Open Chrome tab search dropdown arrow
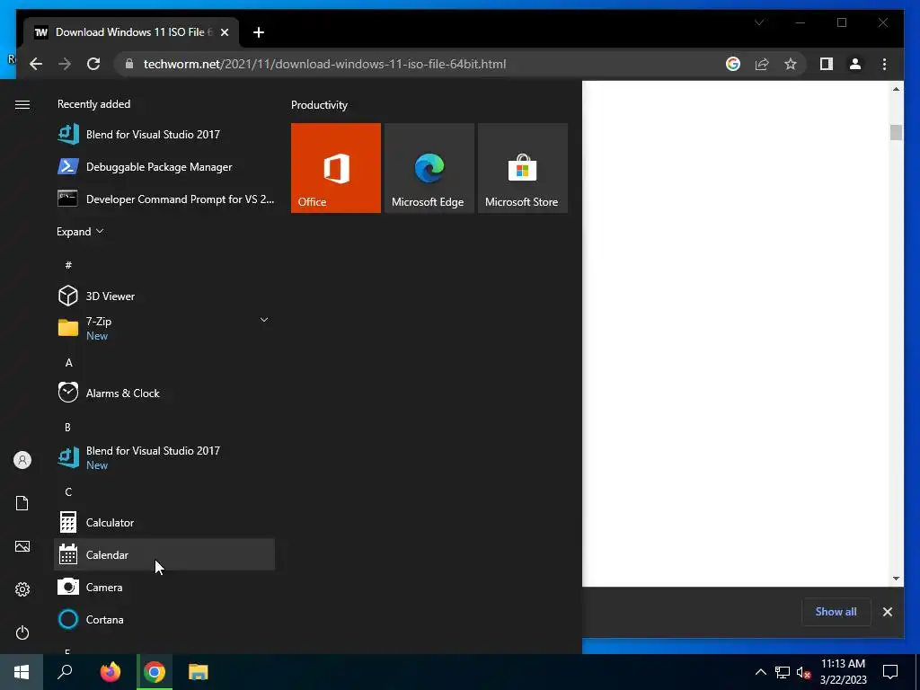The height and width of the screenshot is (690, 920). 759,22
